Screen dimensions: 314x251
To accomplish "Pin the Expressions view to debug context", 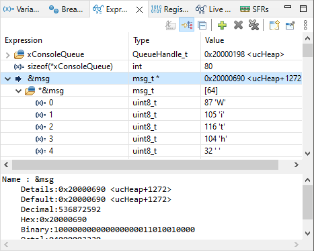I will tap(290, 25).
